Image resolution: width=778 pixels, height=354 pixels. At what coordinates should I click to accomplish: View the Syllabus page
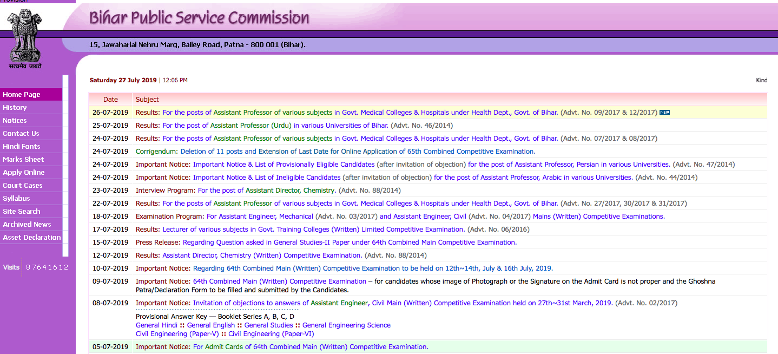[x=16, y=199]
